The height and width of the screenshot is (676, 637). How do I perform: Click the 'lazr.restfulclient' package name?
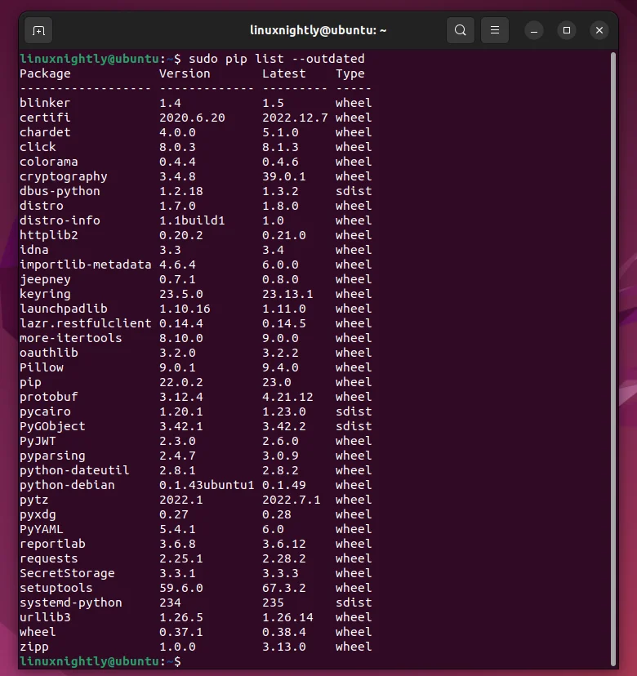[x=86, y=323]
